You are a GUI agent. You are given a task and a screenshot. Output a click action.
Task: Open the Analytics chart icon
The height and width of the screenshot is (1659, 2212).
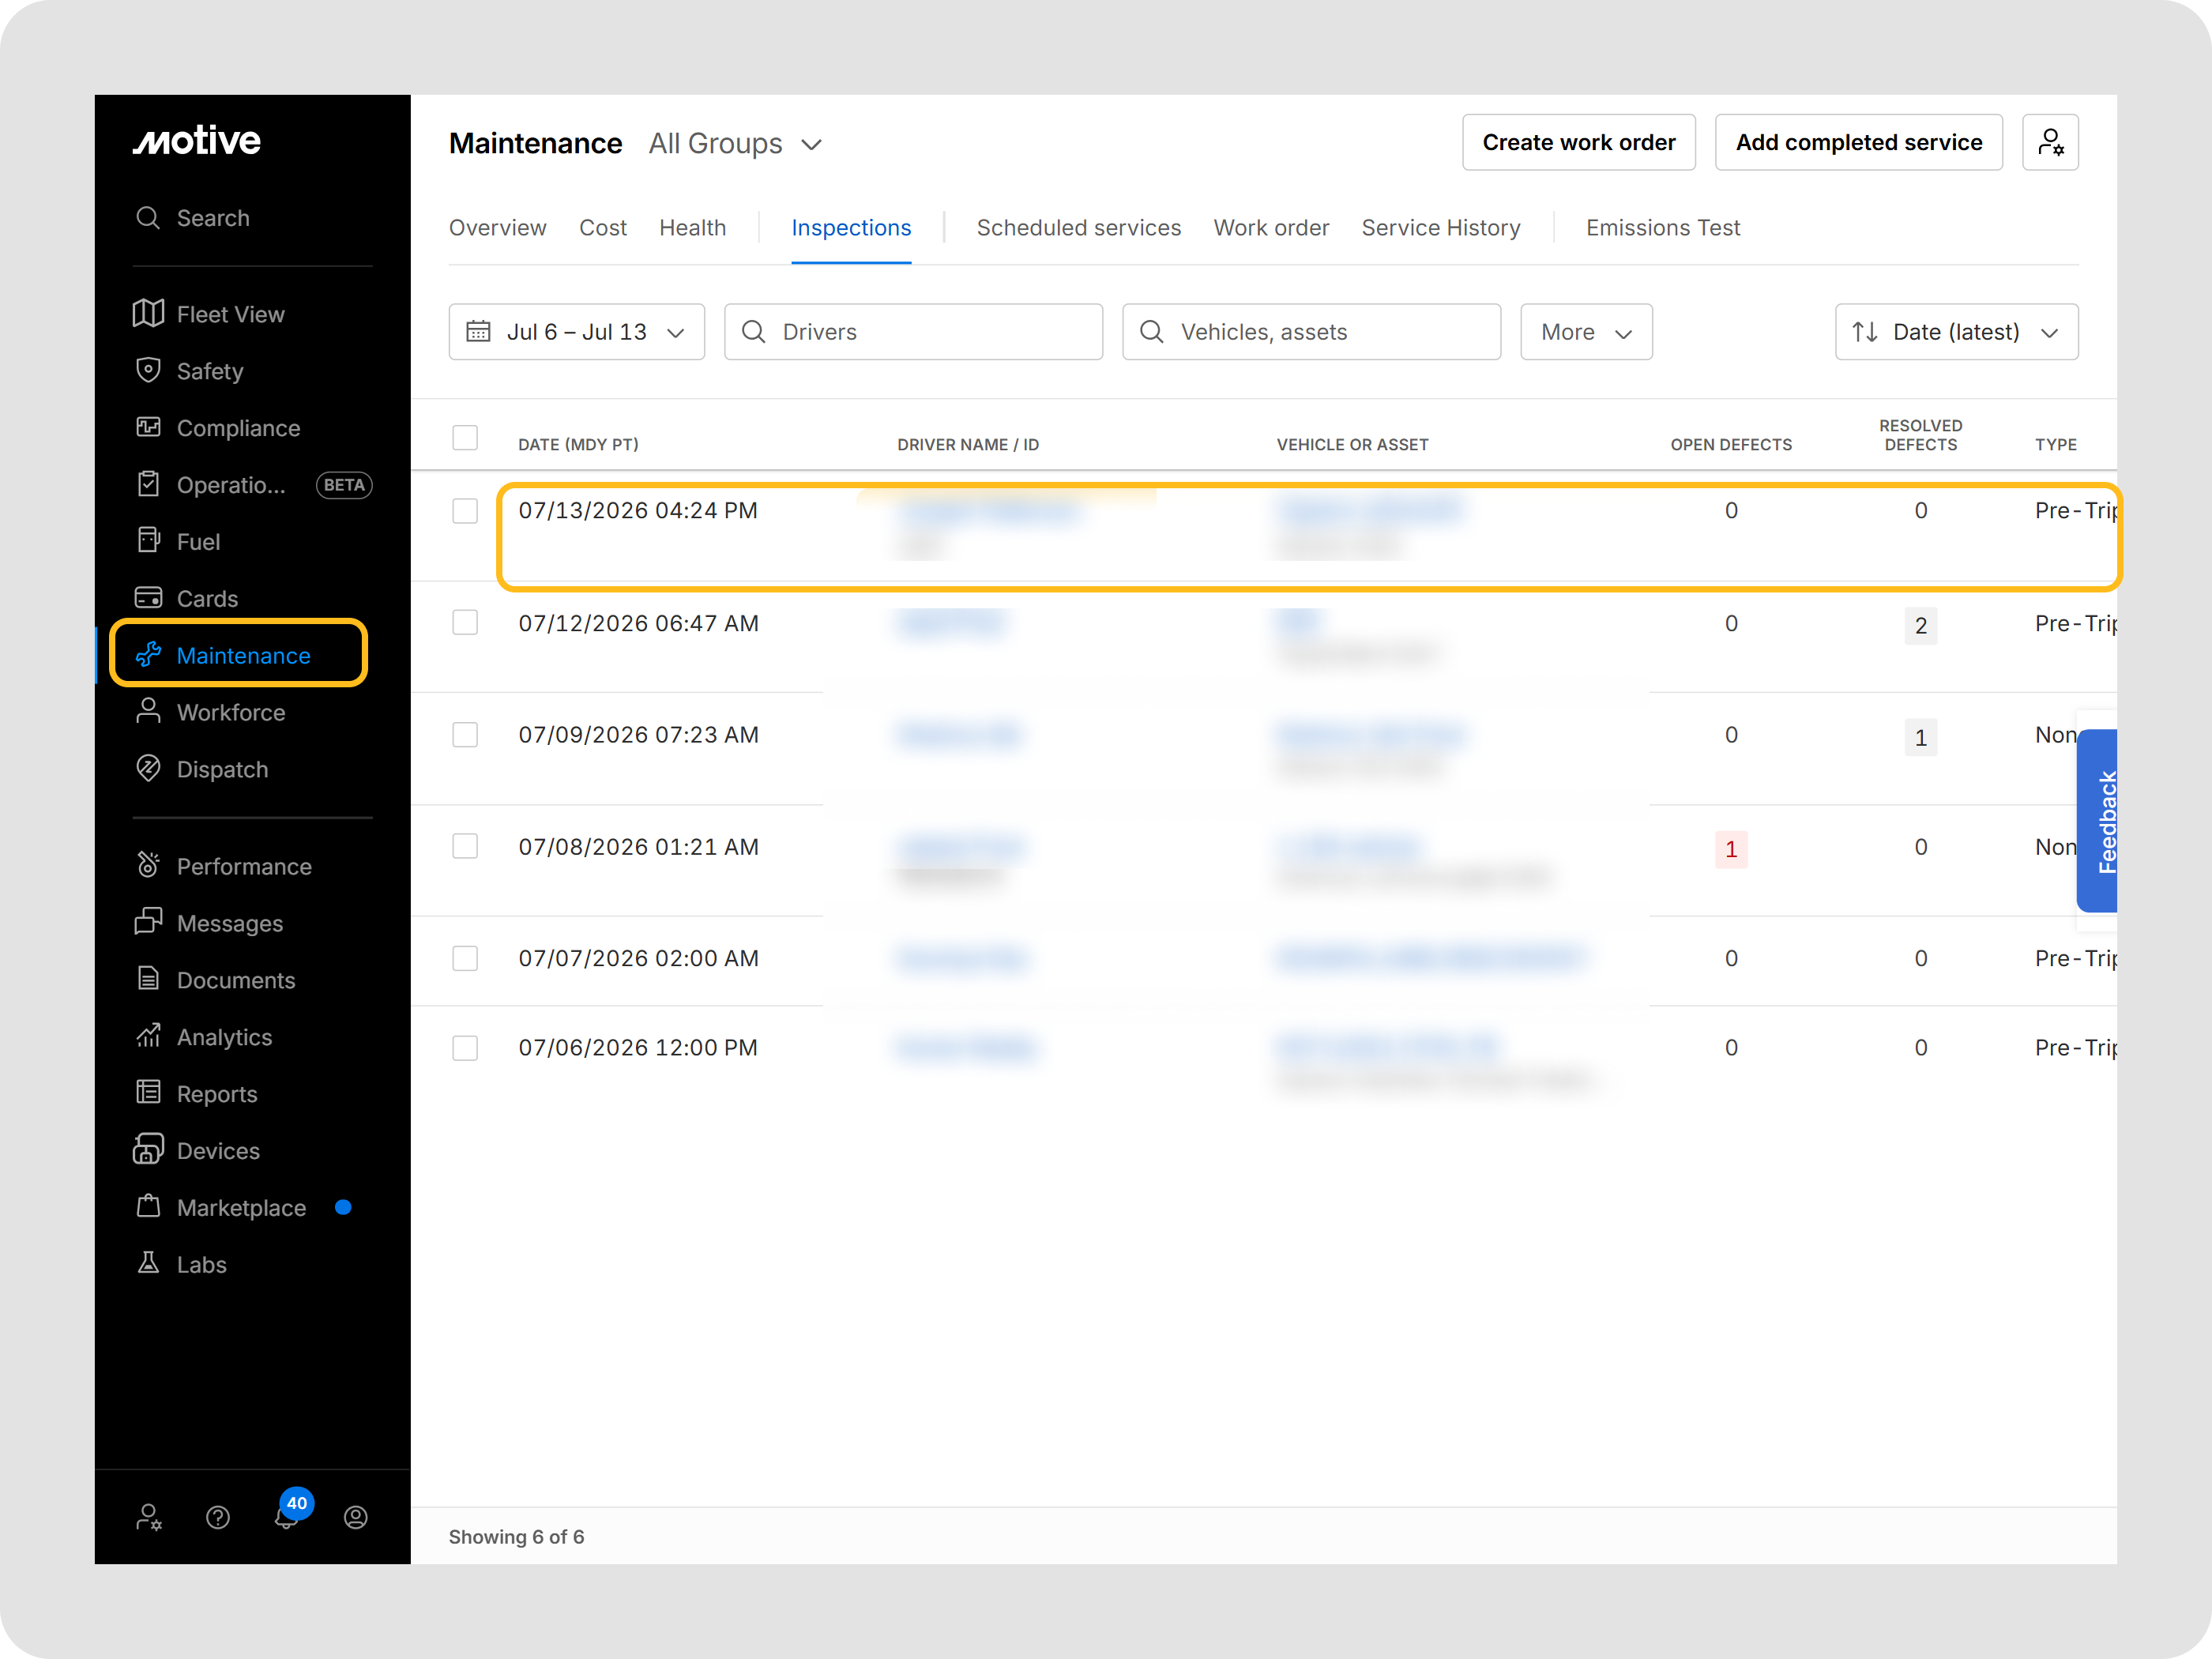[148, 1036]
